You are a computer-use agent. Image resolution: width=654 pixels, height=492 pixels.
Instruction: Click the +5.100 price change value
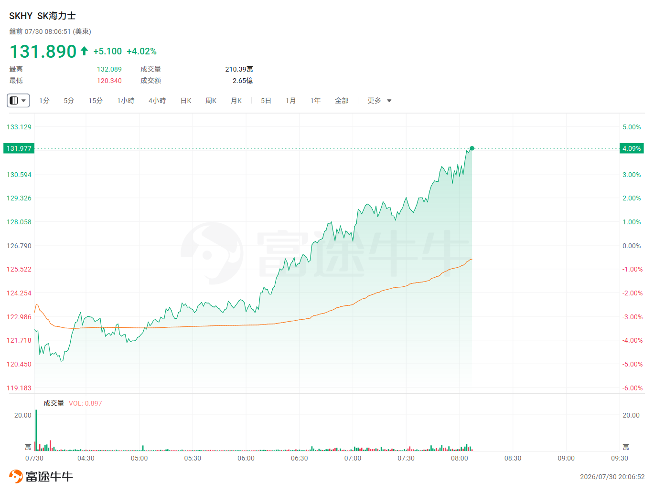coord(107,51)
